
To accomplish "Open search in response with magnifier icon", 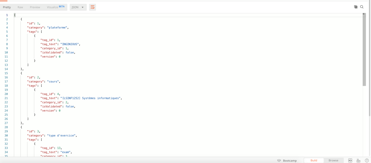I will pyautogui.click(x=362, y=7).
